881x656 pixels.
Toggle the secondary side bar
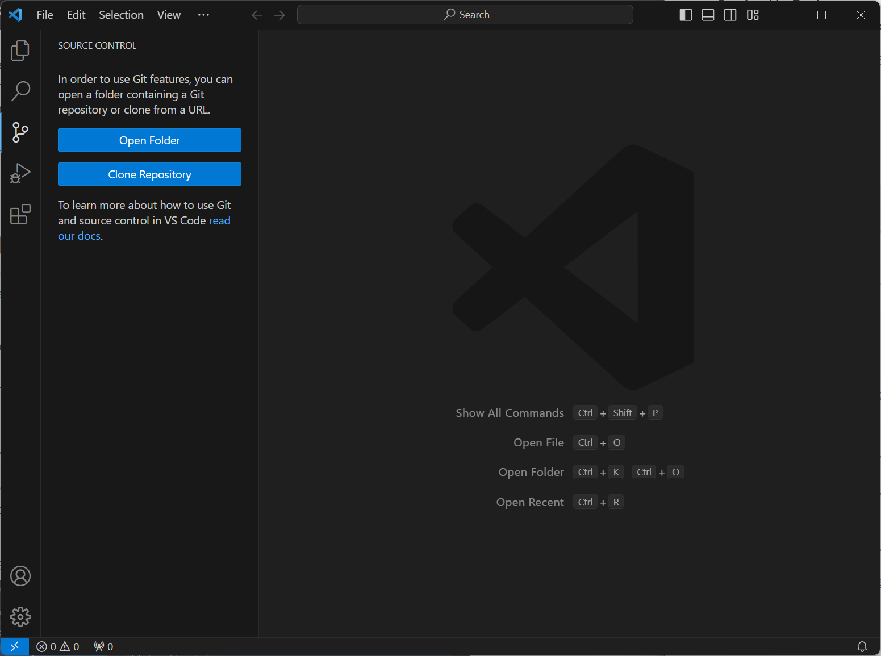(x=730, y=15)
